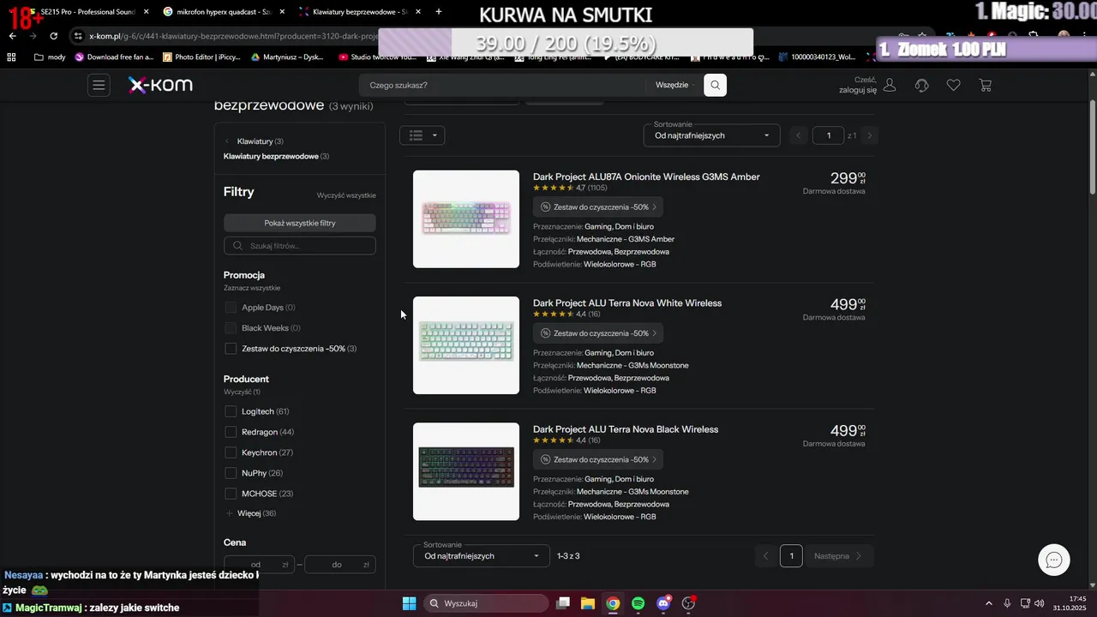Open OBS Studio from the taskbar
The height and width of the screenshot is (617, 1097).
[x=688, y=603]
